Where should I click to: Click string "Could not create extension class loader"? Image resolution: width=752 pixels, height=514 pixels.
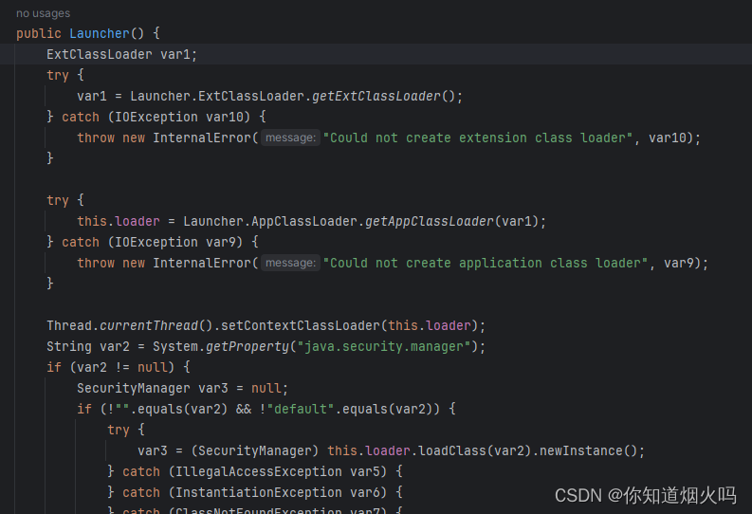click(478, 138)
